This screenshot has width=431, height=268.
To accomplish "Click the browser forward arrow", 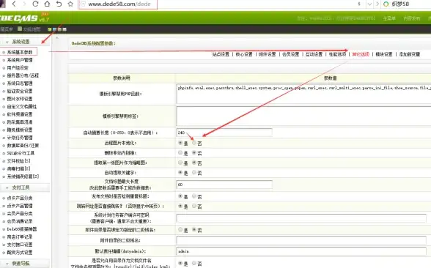I will (24, 4).
